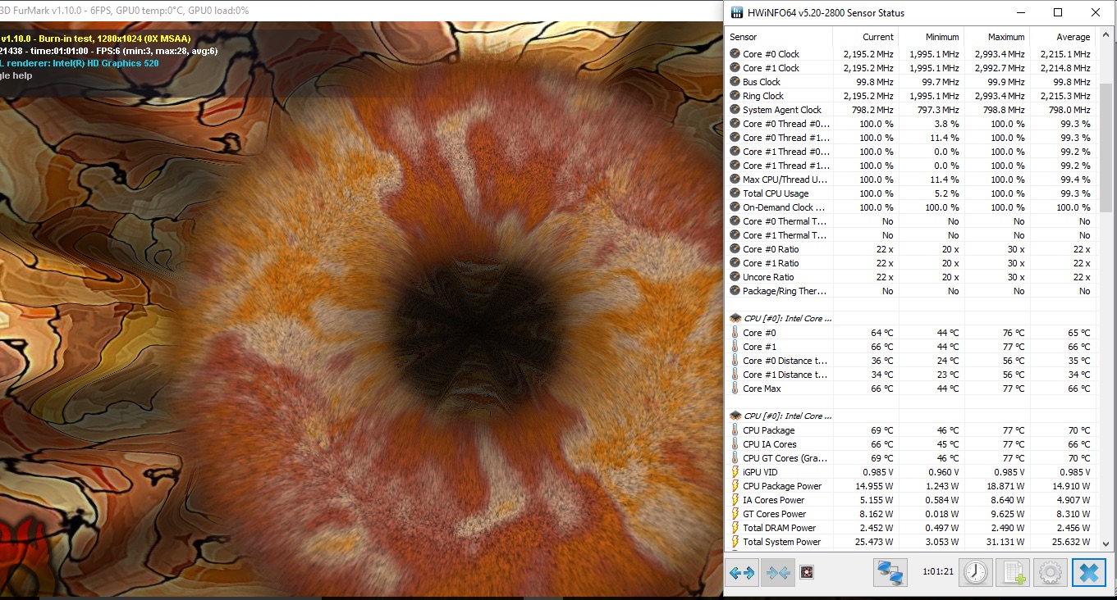Select the Core #1 Thread #0 usage row
Image resolution: width=1117 pixels, height=600 pixels.
(x=910, y=152)
